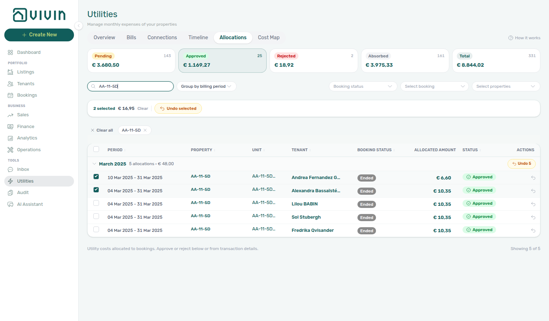This screenshot has height=321, width=549.
Task: Open the Listings sidebar item
Action: (39, 72)
